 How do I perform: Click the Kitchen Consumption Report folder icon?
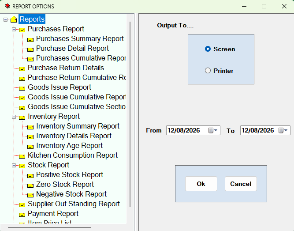22,156
